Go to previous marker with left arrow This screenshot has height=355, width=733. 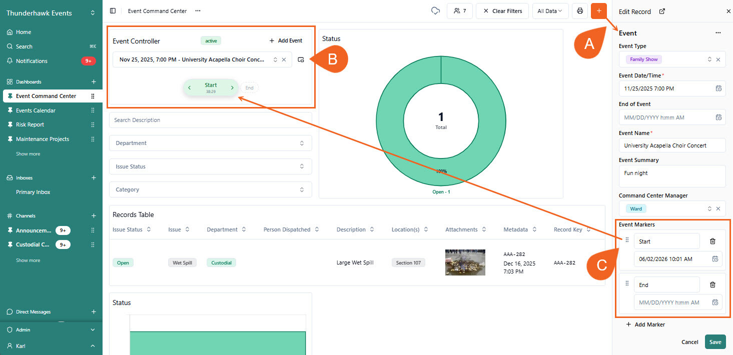[x=189, y=87]
